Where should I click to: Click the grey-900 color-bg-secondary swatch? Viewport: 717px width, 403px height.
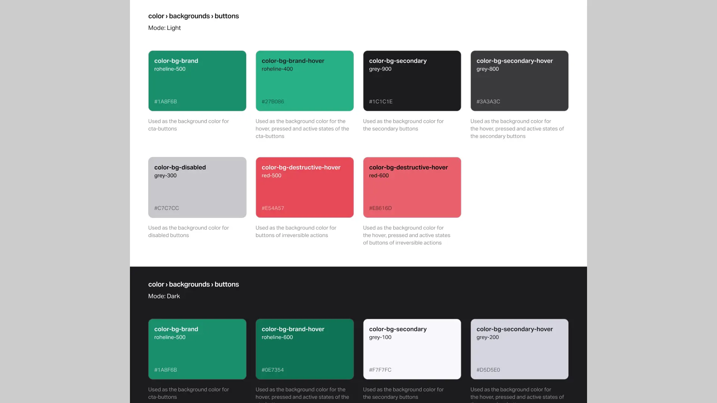coord(412,81)
